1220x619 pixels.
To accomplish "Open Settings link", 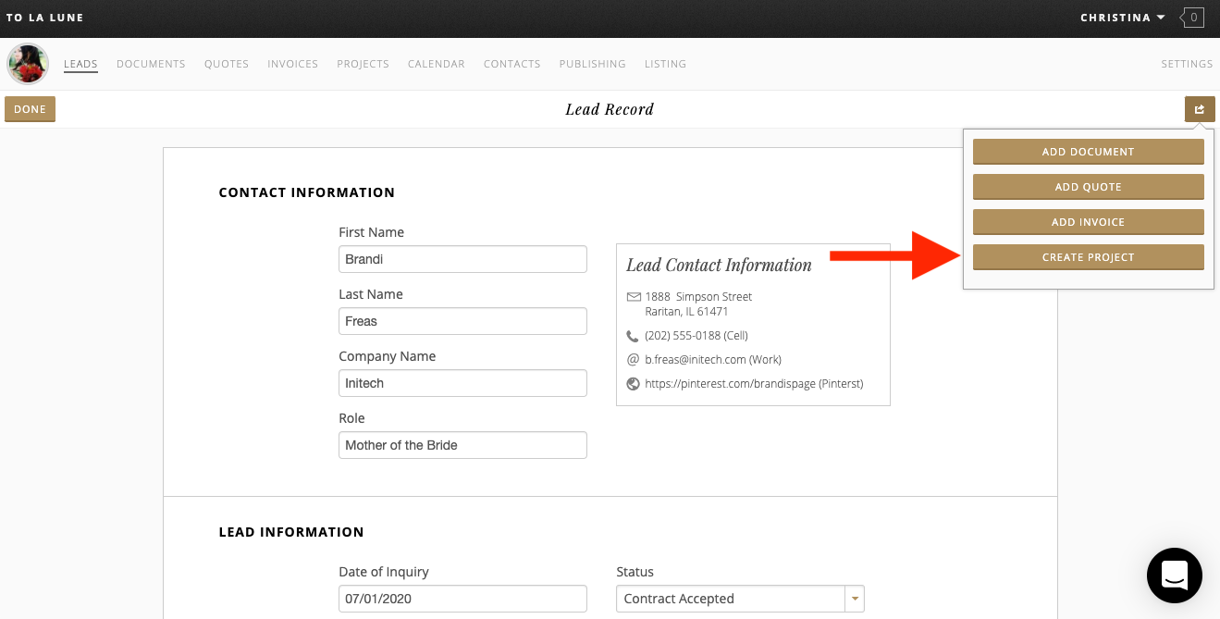I will tap(1187, 64).
